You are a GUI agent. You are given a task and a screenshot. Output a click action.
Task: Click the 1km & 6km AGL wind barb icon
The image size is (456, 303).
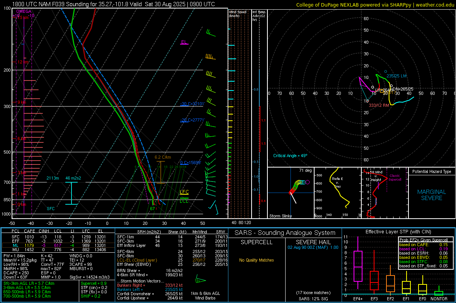point(200,279)
